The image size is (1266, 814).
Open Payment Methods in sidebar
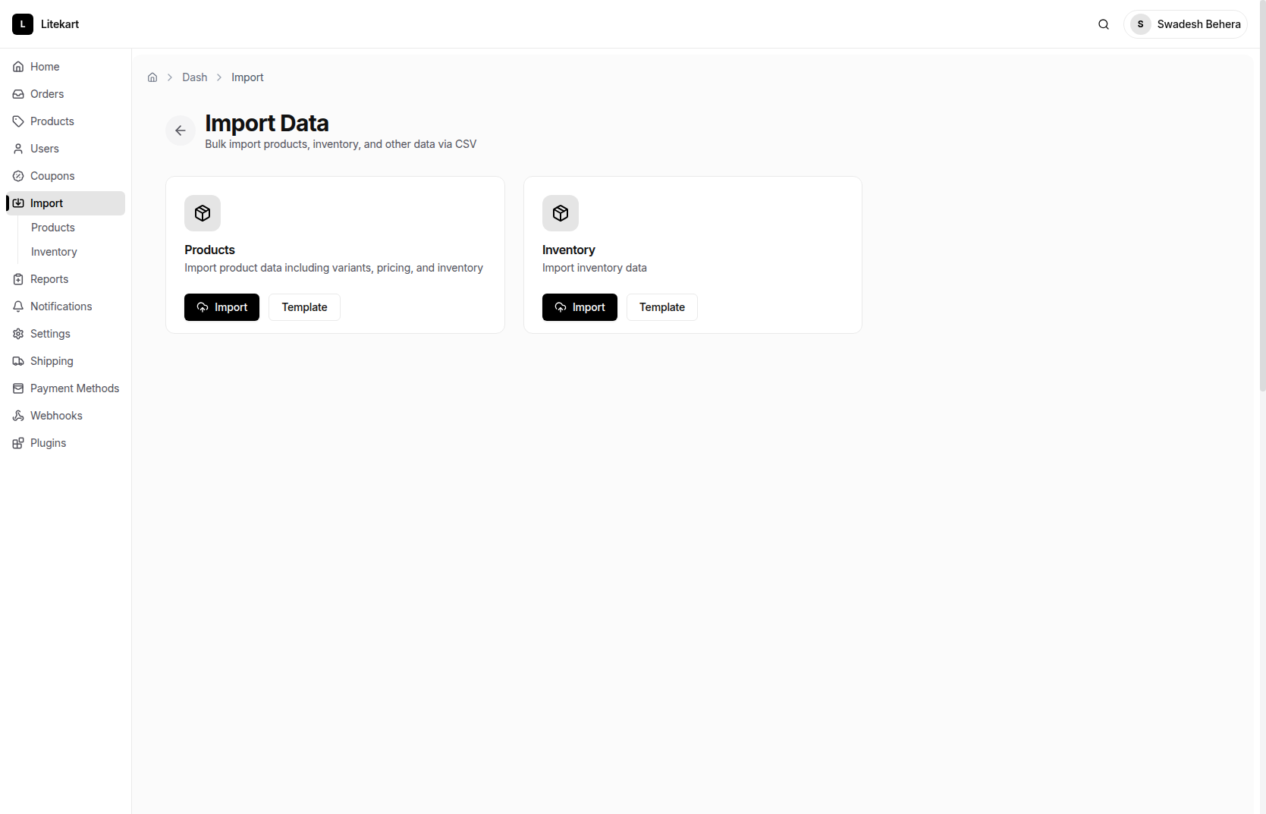(x=65, y=388)
